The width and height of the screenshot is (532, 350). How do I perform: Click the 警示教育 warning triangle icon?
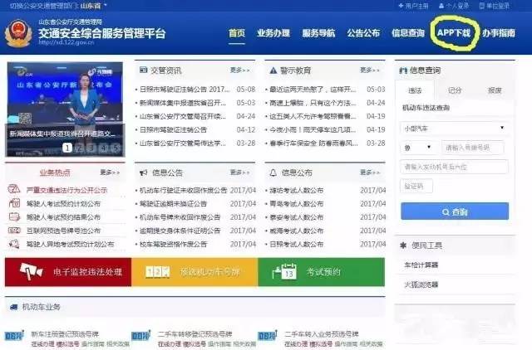click(273, 70)
